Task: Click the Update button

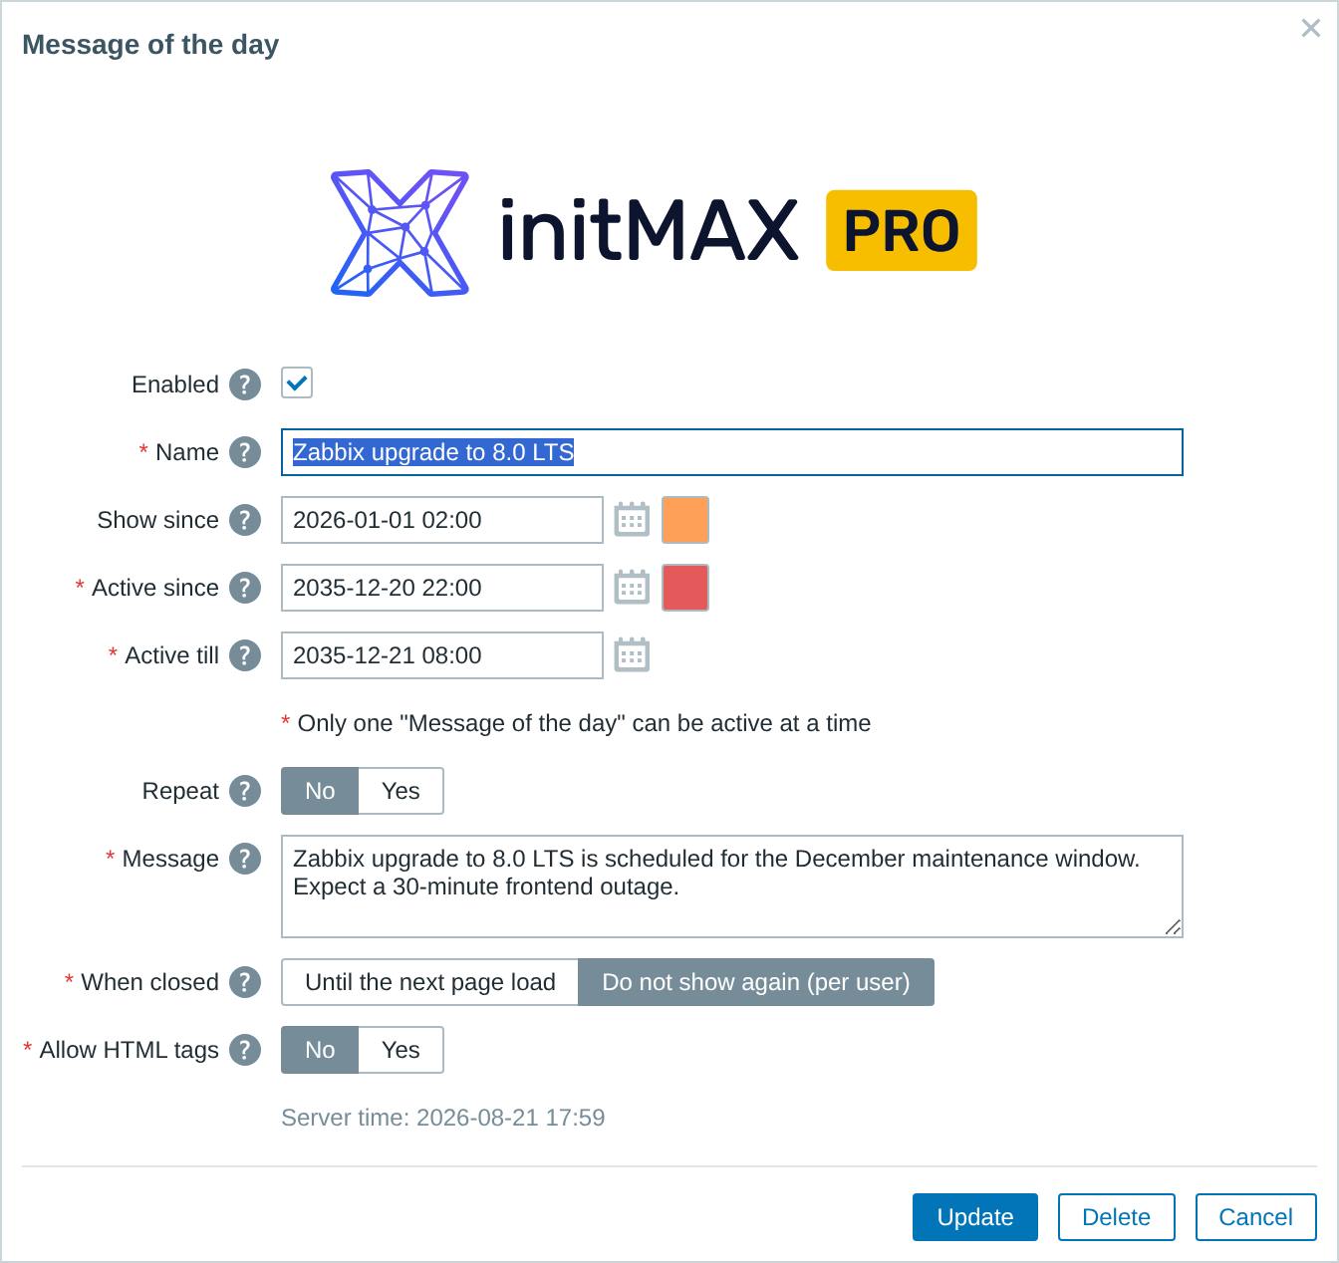Action: click(975, 1217)
